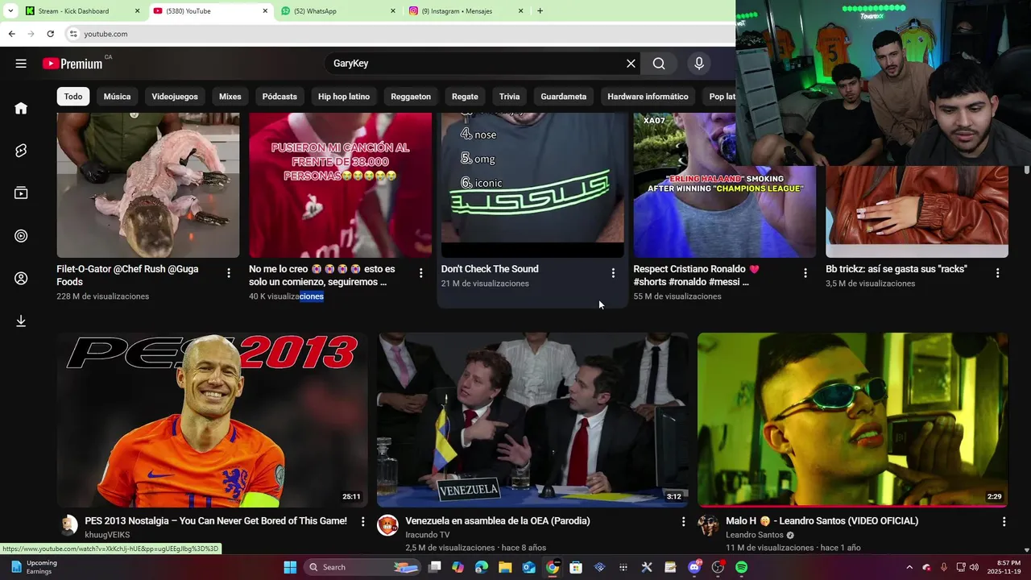The height and width of the screenshot is (580, 1031).
Task: Open the browser tab search dropdown
Action: pyautogui.click(x=10, y=11)
